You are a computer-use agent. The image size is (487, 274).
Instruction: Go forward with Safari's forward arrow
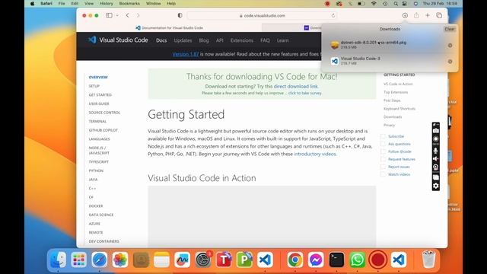tap(138, 15)
